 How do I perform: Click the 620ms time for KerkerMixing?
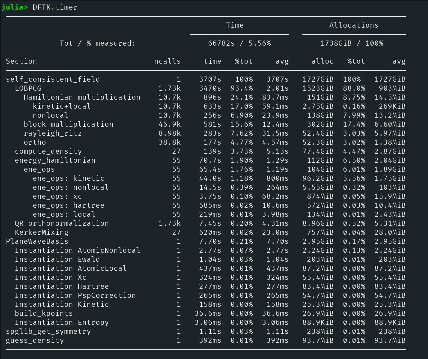tap(210, 232)
